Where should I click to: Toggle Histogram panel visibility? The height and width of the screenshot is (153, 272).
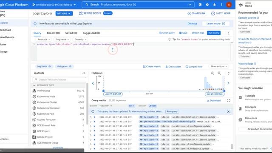coord(64,66)
